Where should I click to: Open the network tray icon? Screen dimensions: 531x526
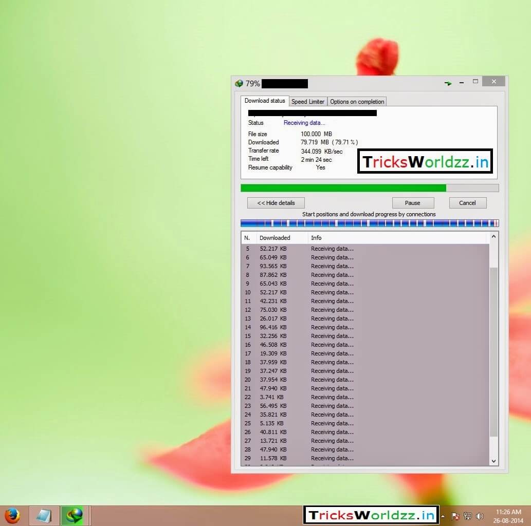coord(468,516)
